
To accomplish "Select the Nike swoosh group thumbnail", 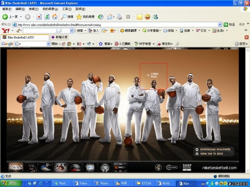I will coord(90,168).
